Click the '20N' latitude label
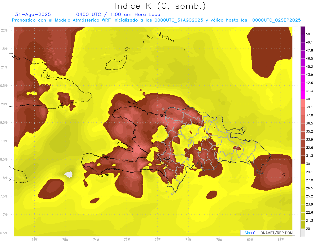The image size is (315, 243). click(4, 104)
